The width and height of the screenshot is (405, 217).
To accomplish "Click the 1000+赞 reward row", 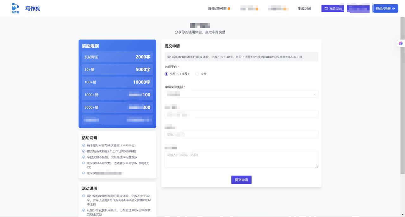I will (117, 95).
